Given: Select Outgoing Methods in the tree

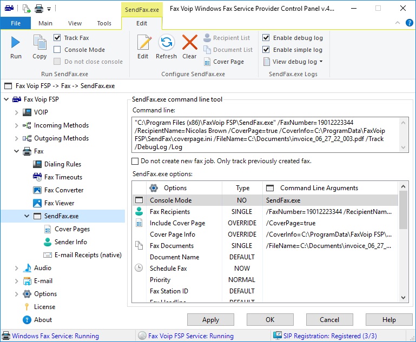Looking at the screenshot, I should [61, 138].
